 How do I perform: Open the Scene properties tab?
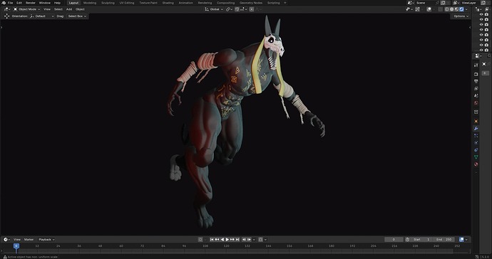coord(476,95)
